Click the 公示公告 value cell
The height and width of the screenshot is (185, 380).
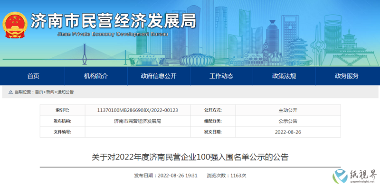click(288, 121)
